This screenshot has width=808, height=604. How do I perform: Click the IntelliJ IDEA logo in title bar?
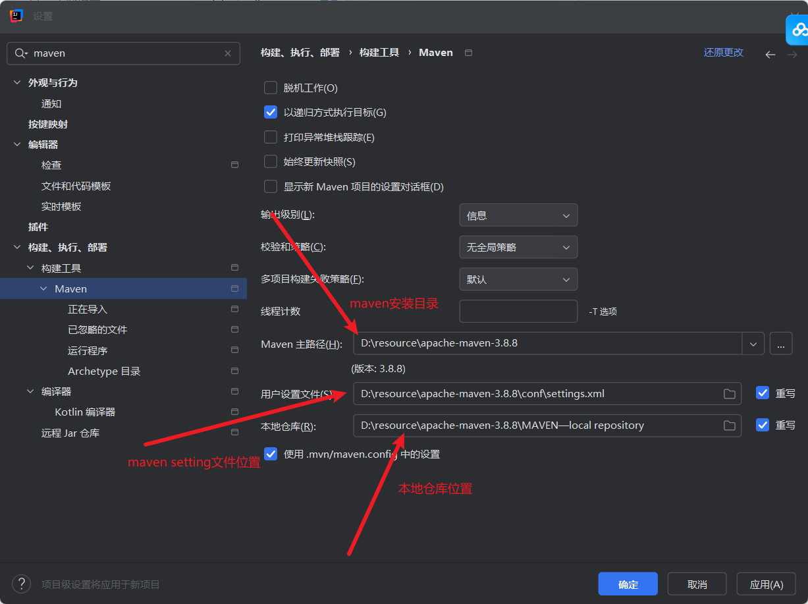point(17,16)
